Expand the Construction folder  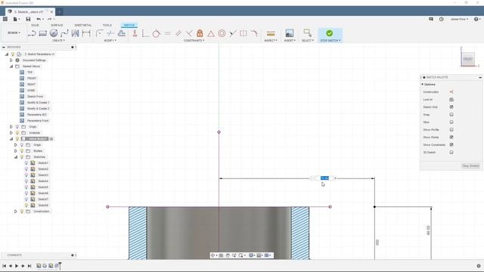(16, 212)
